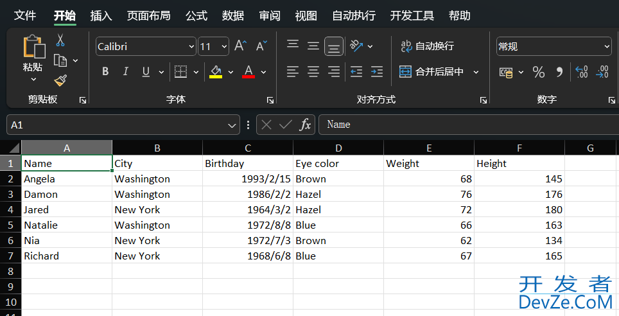Open font group dialog launcher
This screenshot has height=316, width=619.
pos(270,100)
